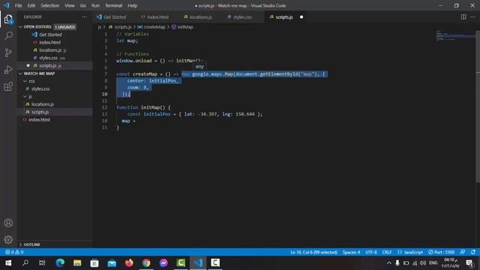The width and height of the screenshot is (480, 270).
Task: Click the line and column status indicator
Action: [x=313, y=252]
